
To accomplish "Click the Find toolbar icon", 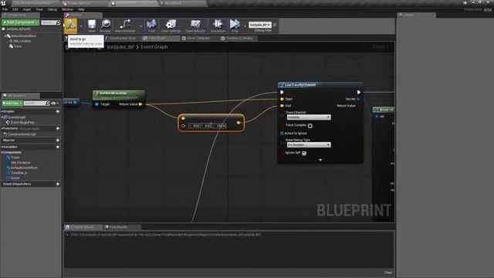I will [x=151, y=25].
